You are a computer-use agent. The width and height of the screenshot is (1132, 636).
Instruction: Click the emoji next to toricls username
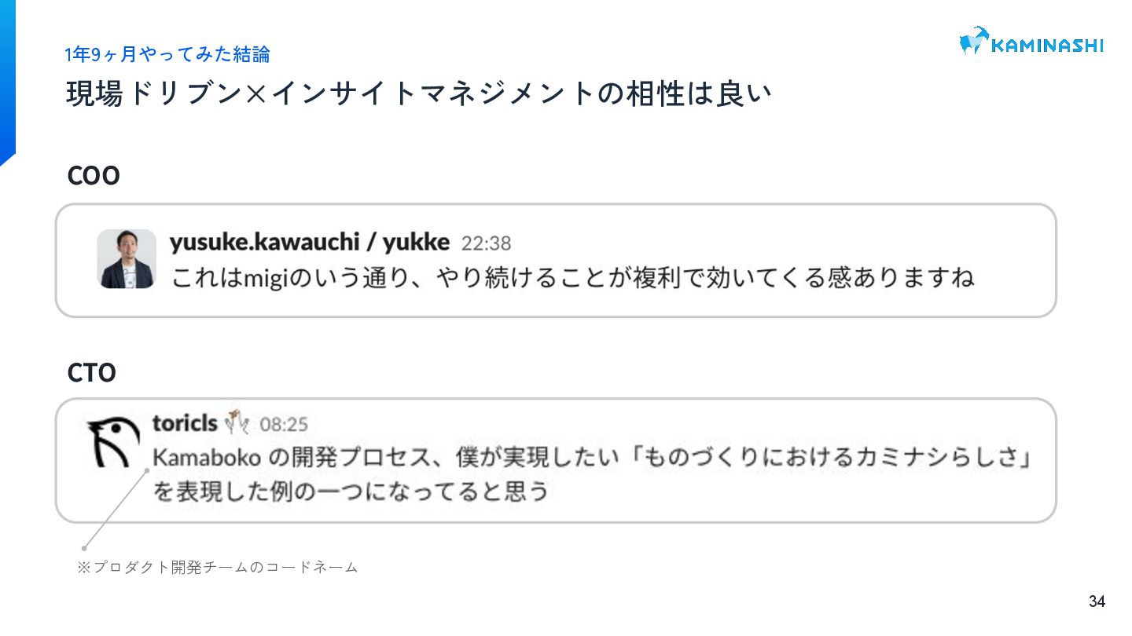click(237, 422)
